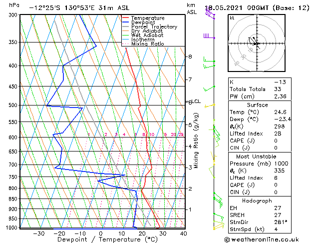The height and width of the screenshot is (243, 314).
Task: Click the LCL marker label
Action: click(196, 101)
